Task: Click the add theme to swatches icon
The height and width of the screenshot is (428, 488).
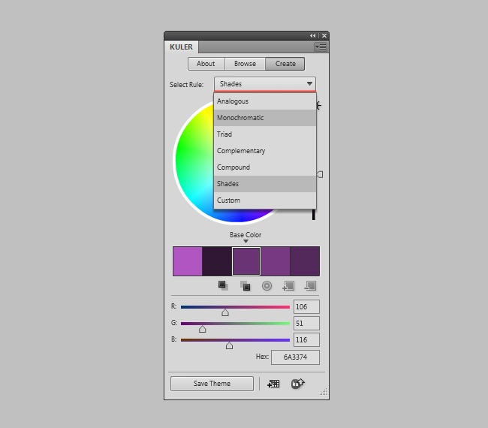Action: [273, 384]
